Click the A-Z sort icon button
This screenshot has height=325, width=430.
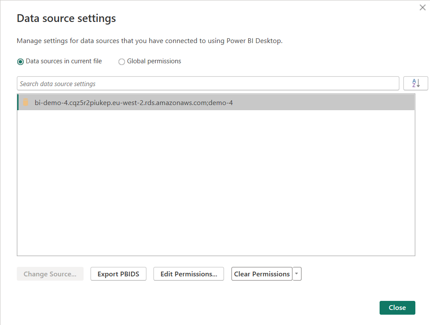tap(415, 84)
